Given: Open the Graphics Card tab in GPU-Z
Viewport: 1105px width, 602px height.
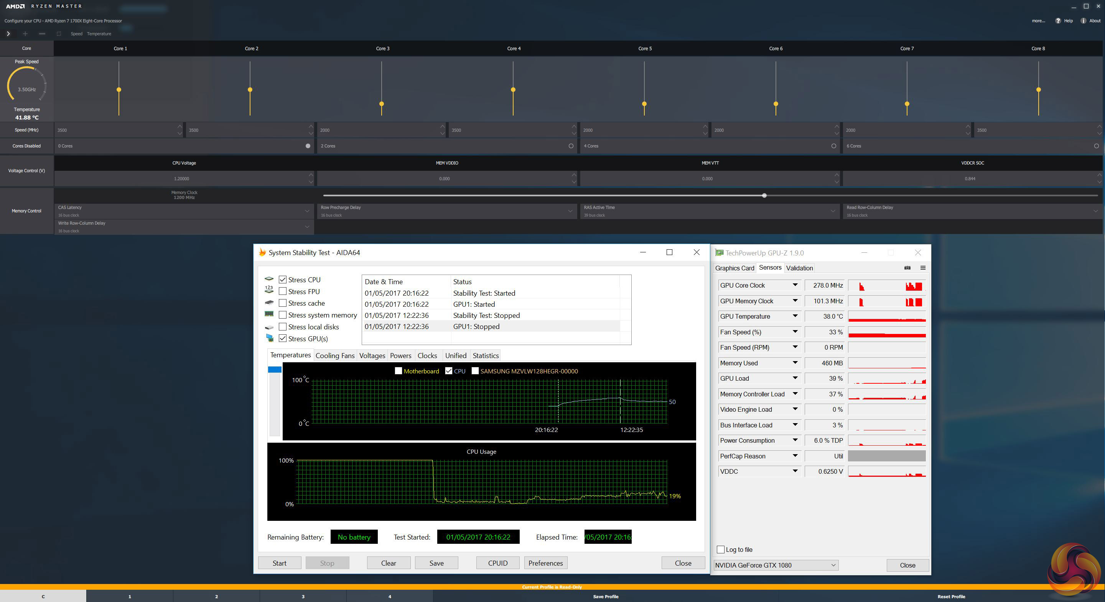Looking at the screenshot, I should pyautogui.click(x=734, y=268).
